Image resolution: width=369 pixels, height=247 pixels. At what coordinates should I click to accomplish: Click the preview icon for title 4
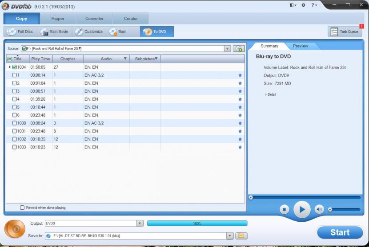pos(240,99)
